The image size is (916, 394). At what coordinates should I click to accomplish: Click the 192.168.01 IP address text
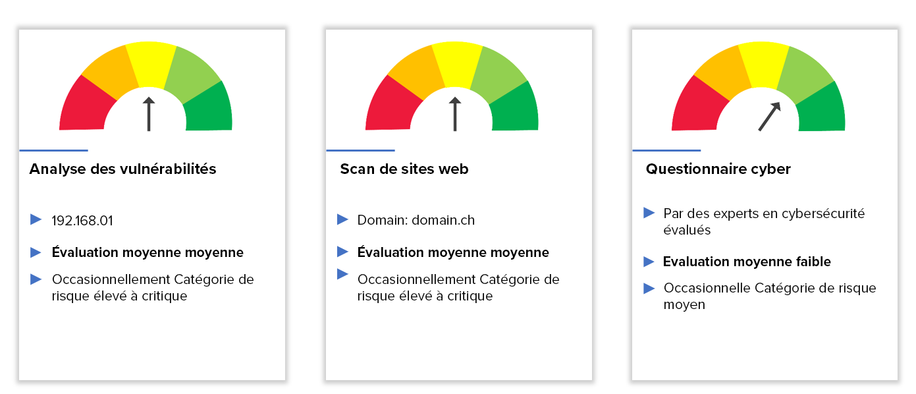(x=82, y=220)
